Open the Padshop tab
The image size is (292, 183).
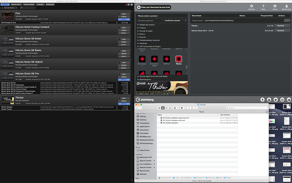40,5
